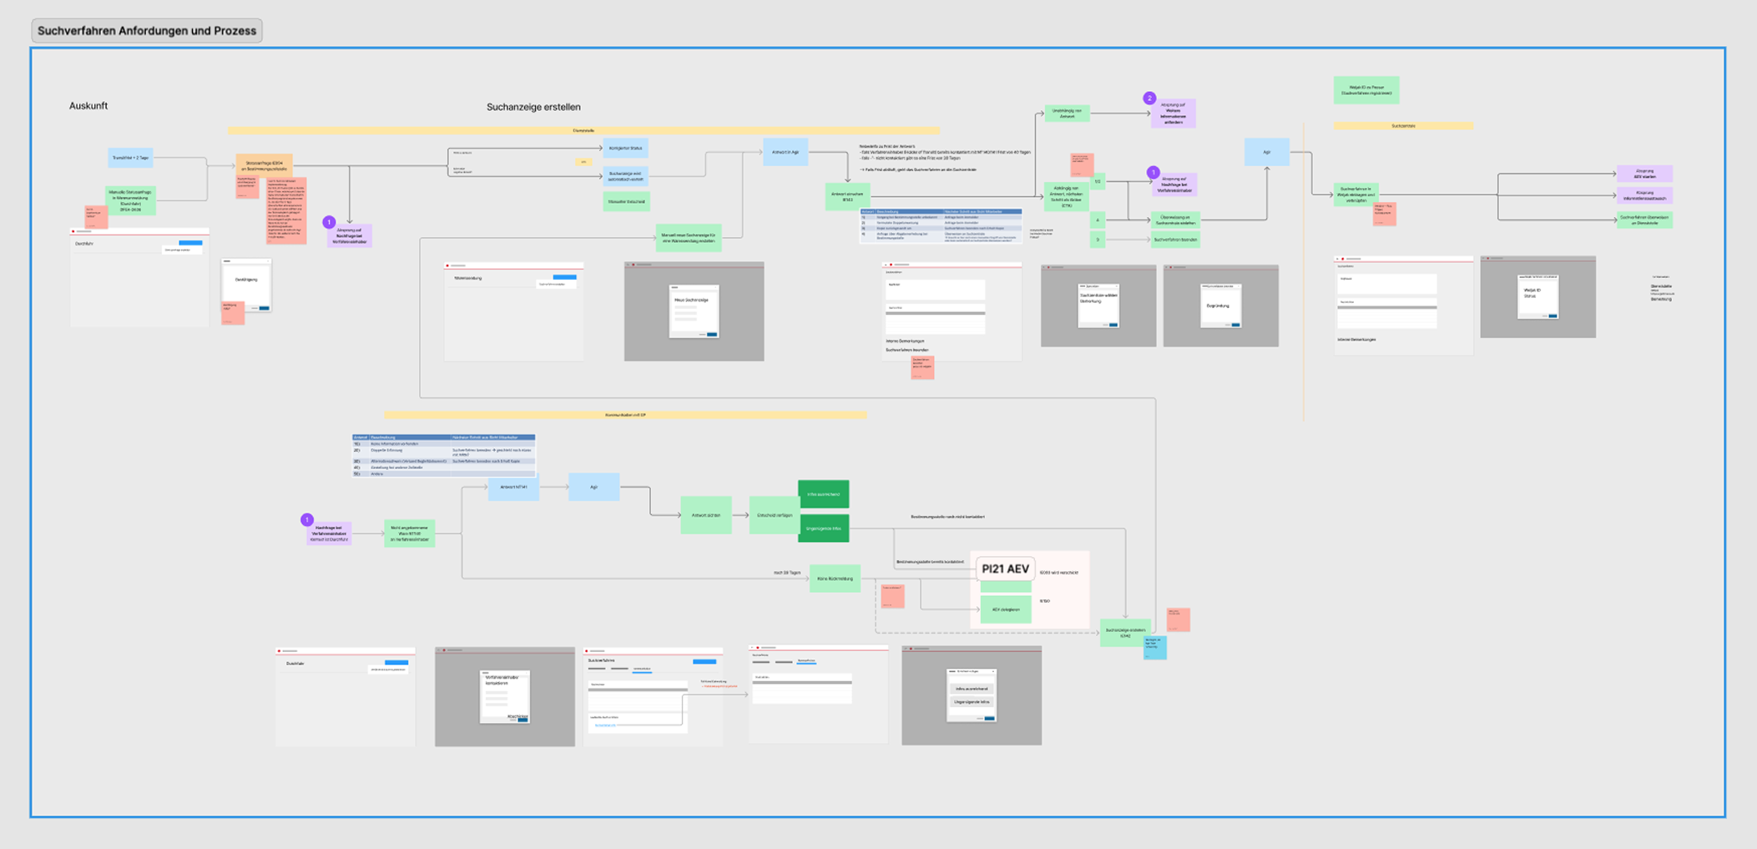Click the yellow "Suchzentrale" lane banner
This screenshot has width=1757, height=849.
[1402, 126]
